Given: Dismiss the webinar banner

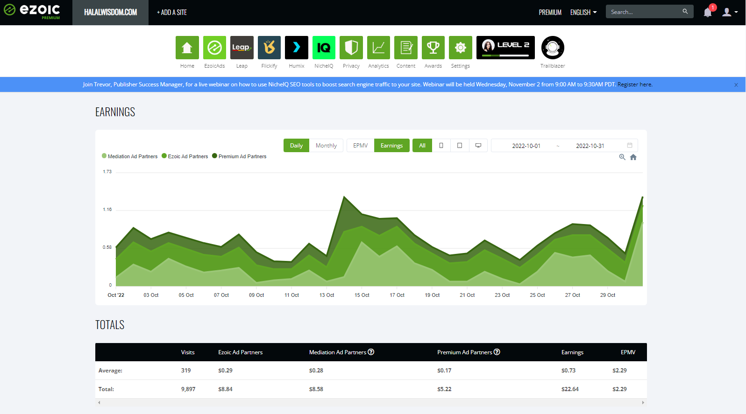Looking at the screenshot, I should coord(736,85).
